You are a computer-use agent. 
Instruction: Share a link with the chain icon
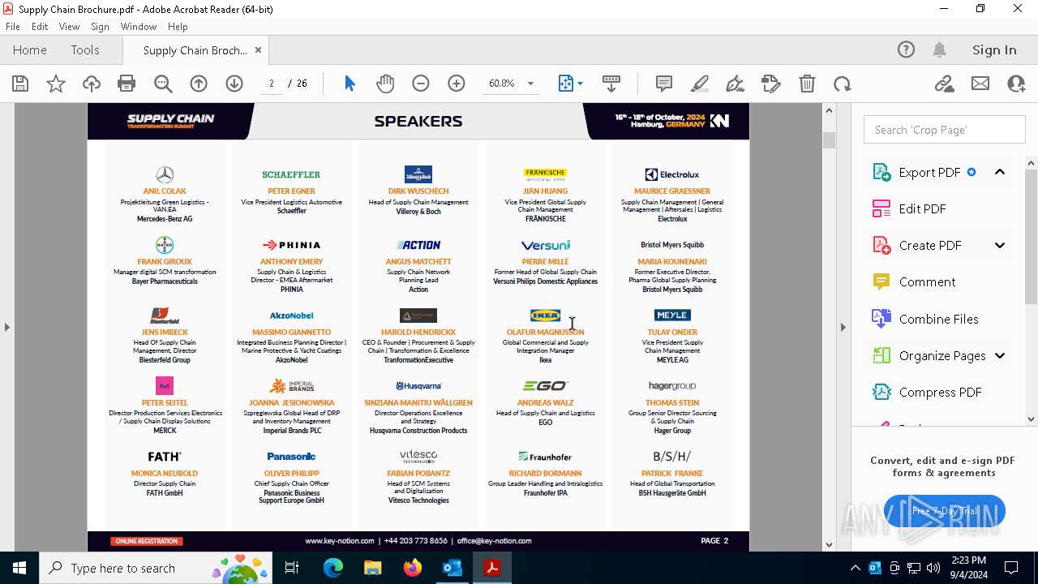(945, 84)
